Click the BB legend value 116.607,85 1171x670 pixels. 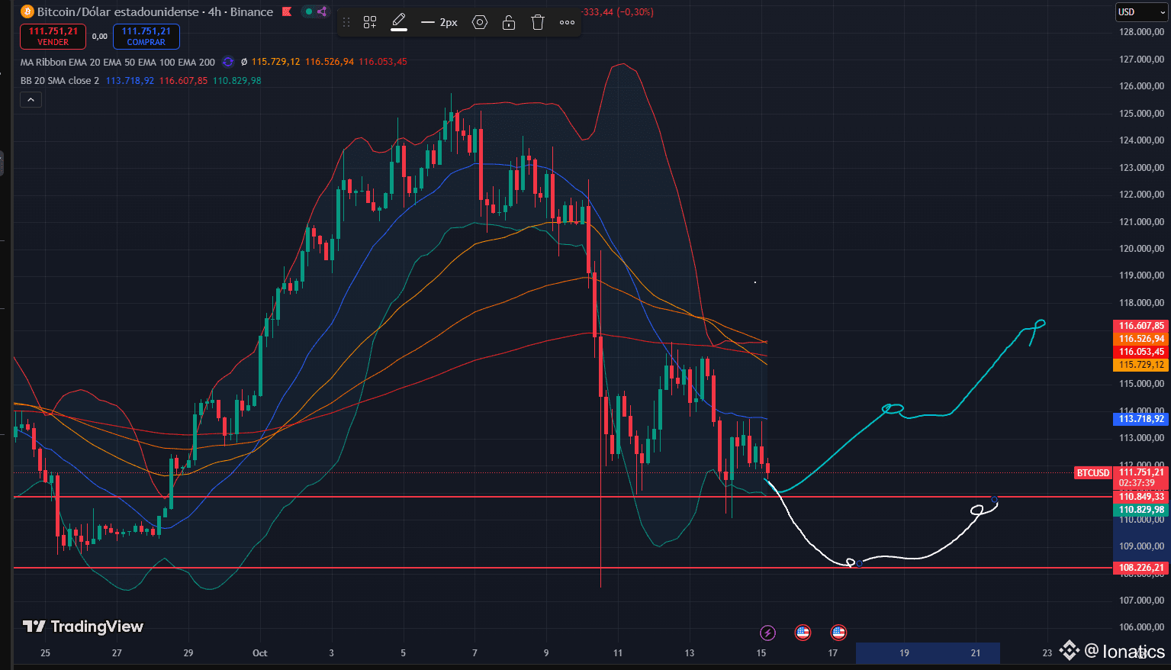tap(183, 81)
